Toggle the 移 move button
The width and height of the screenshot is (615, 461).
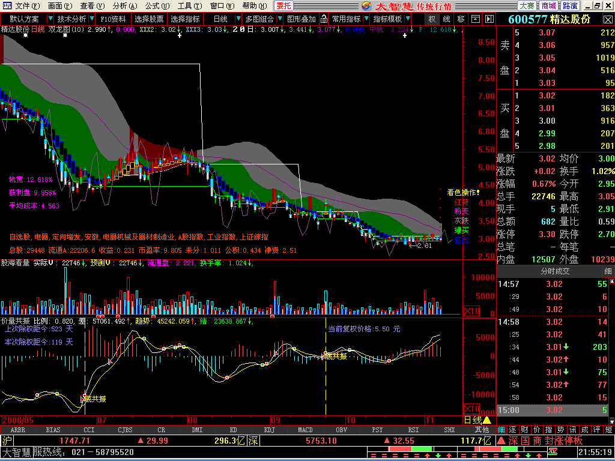click(461, 19)
